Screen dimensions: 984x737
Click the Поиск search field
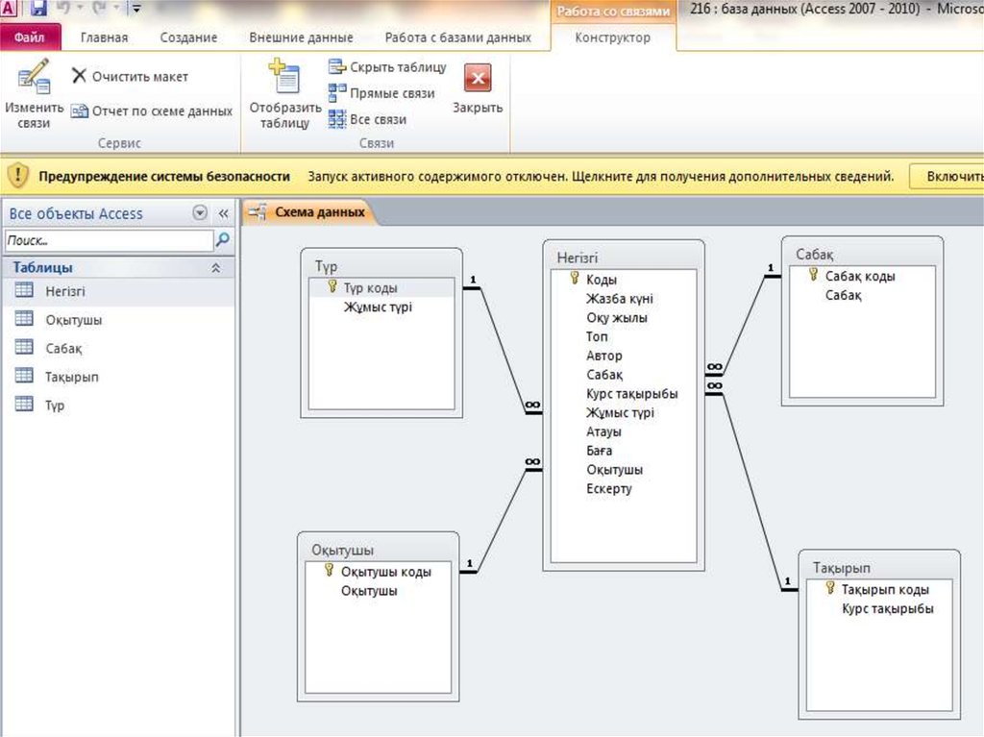tap(108, 240)
